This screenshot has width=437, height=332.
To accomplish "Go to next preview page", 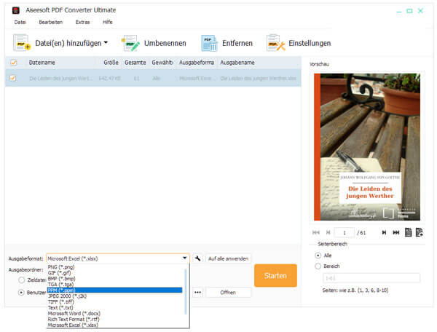I will click(x=384, y=232).
